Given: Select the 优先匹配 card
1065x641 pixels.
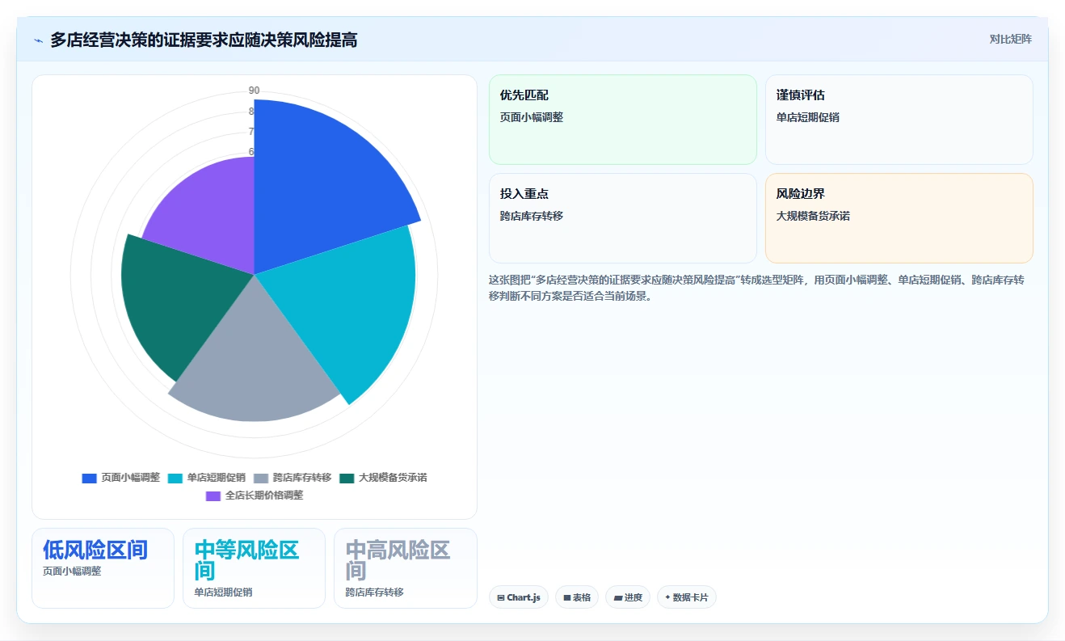Looking at the screenshot, I should (x=623, y=120).
